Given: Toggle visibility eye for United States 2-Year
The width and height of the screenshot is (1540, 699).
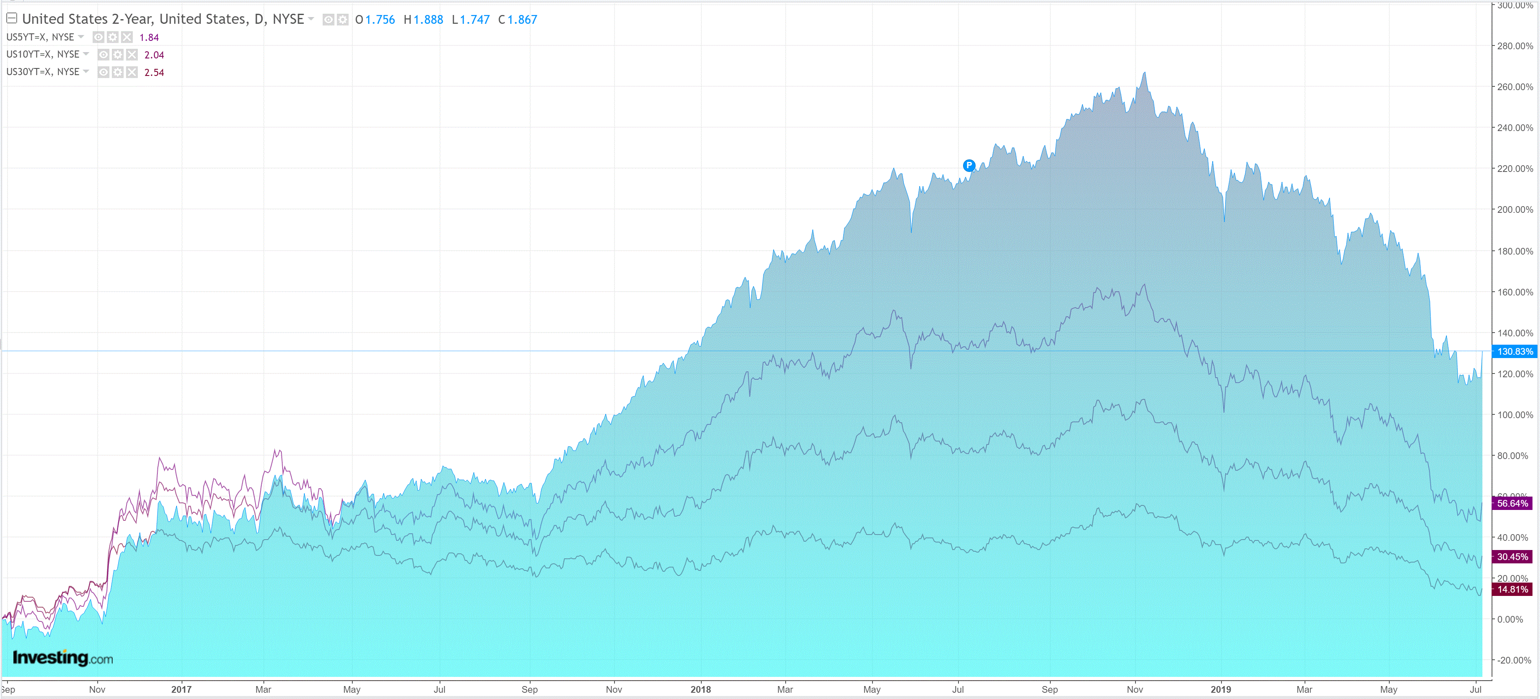Looking at the screenshot, I should 328,20.
